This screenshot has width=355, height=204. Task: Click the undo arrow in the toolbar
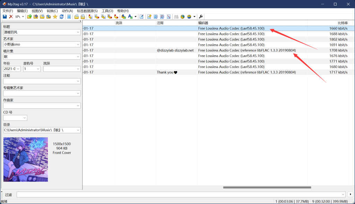pyautogui.click(x=17, y=17)
